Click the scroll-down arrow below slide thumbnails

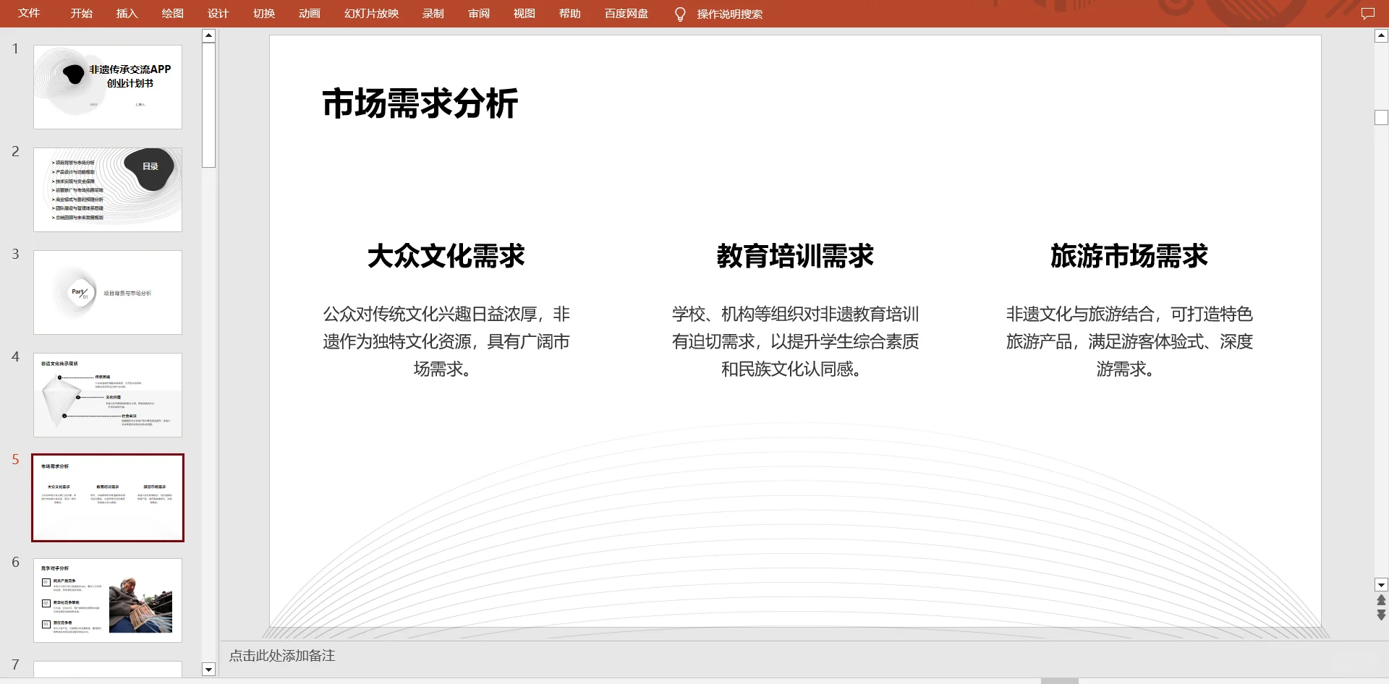(208, 670)
